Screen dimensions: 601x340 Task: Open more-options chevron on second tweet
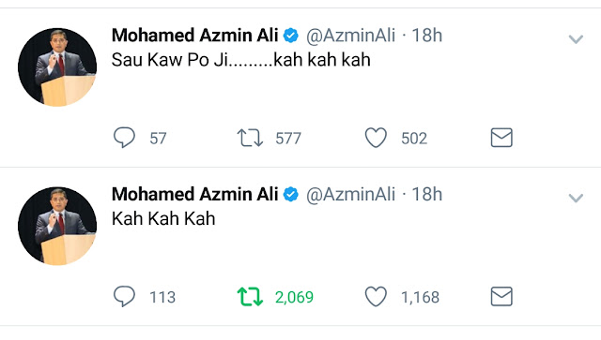tap(576, 198)
